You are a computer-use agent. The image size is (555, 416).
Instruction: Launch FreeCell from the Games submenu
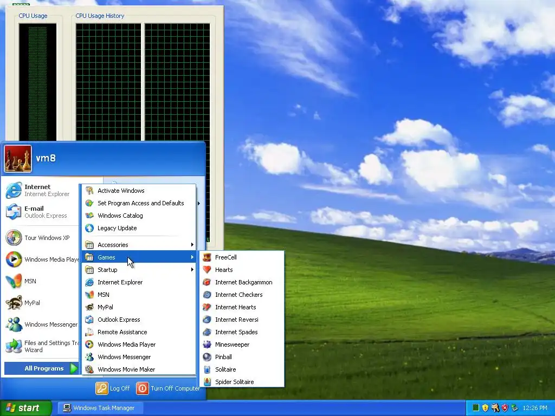[242, 257]
